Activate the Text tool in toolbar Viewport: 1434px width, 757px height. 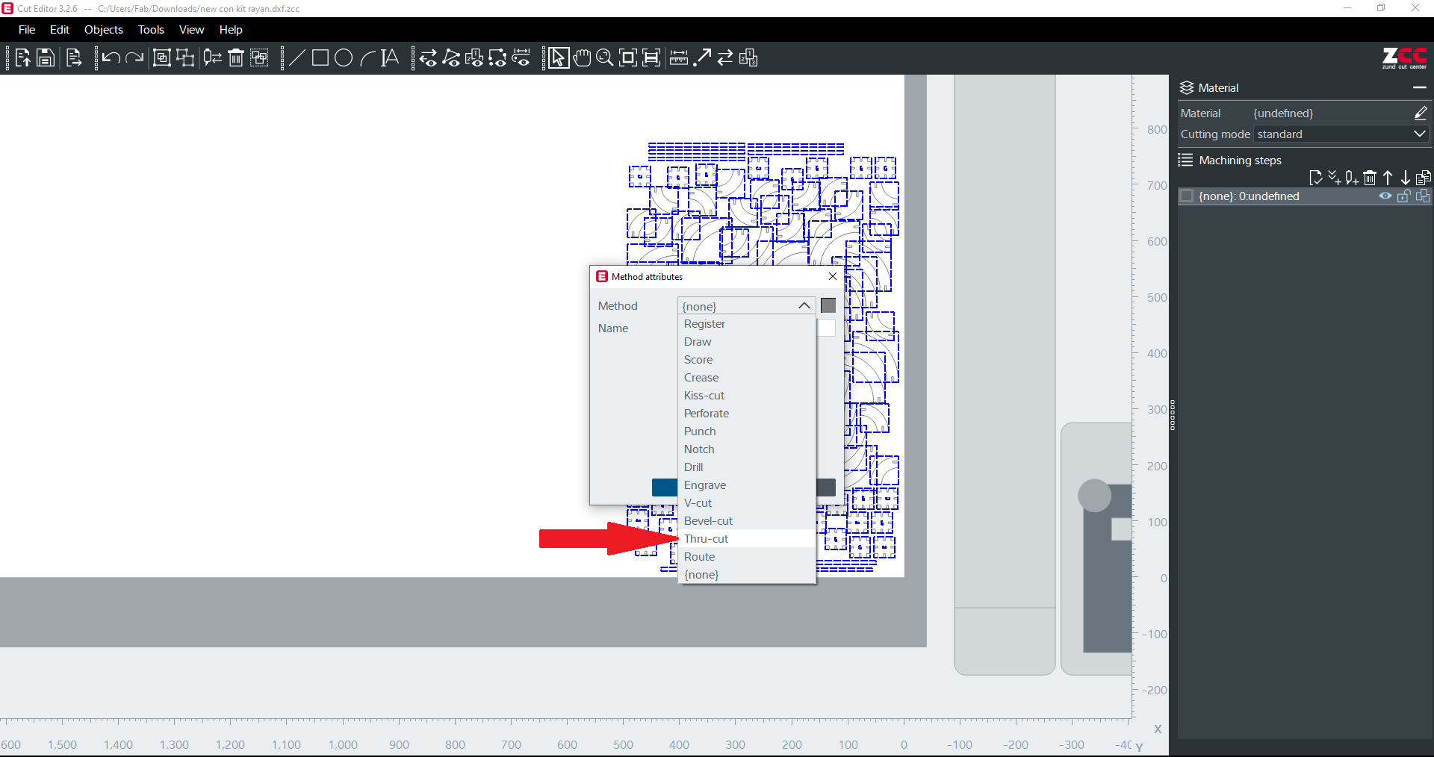[x=390, y=58]
